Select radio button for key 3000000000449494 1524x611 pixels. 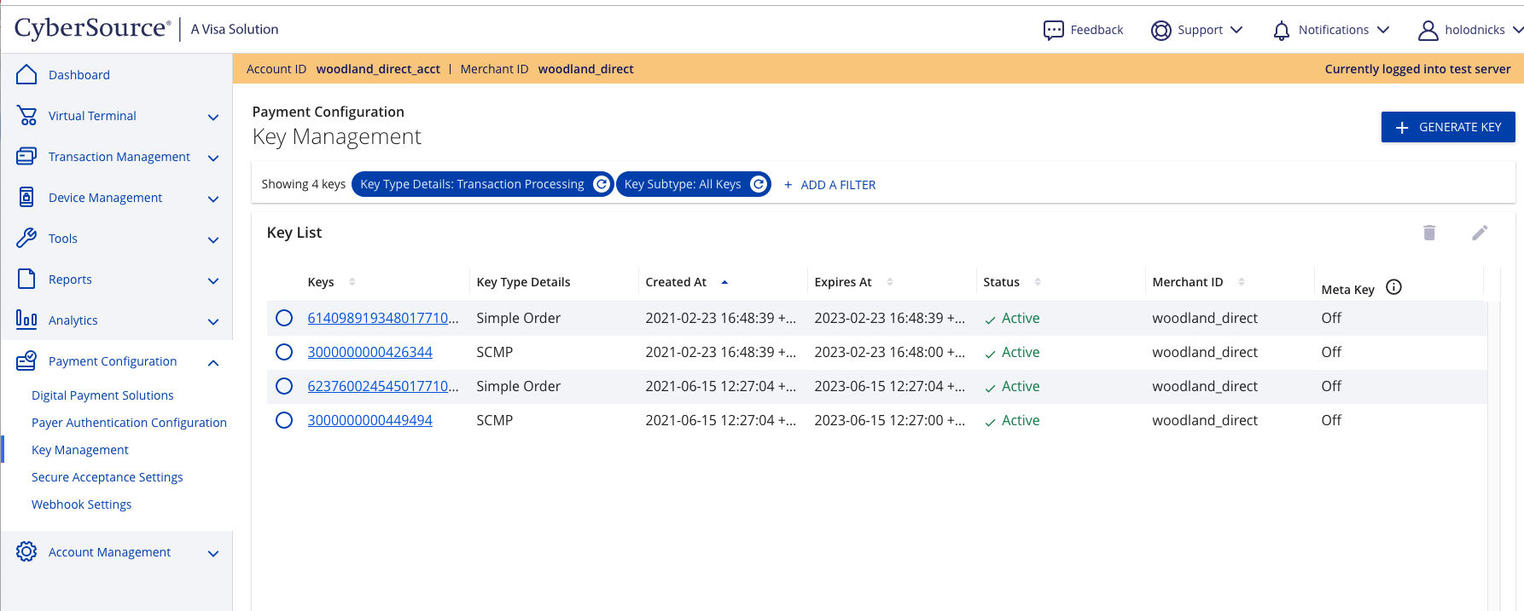[x=284, y=420]
